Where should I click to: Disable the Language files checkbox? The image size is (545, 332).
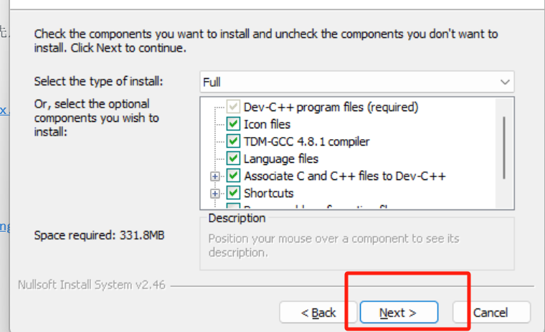pyautogui.click(x=234, y=158)
